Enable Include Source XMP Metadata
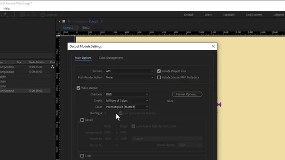285x160 pixels. coord(159,77)
